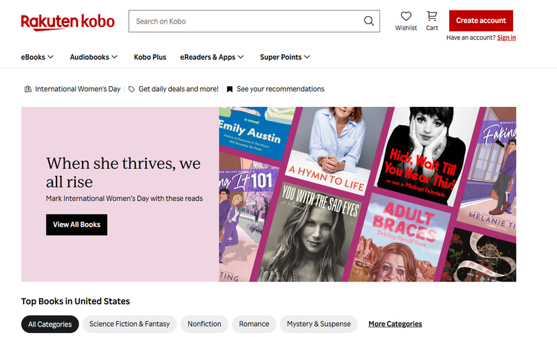Select the Mystery & Suspense pill
This screenshot has width=557, height=337.
coord(319,324)
